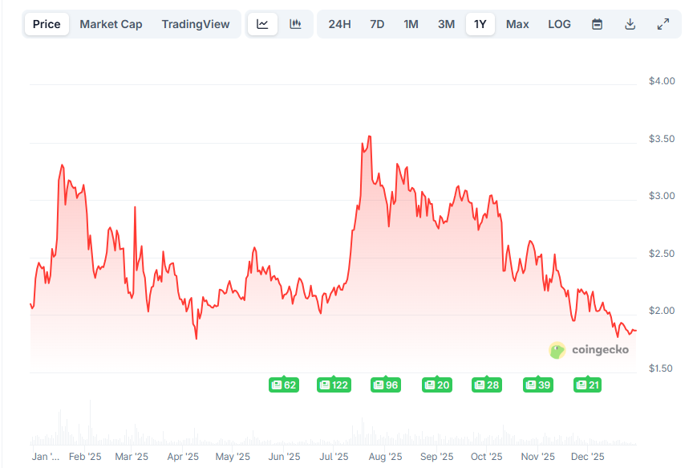Open the 39 news events badge
Viewport: 697px width, 468px height.
[x=537, y=385]
